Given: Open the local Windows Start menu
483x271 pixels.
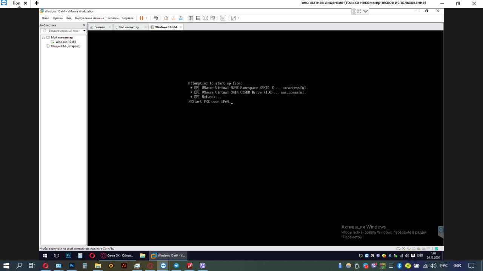Looking at the screenshot, I should (x=6, y=266).
